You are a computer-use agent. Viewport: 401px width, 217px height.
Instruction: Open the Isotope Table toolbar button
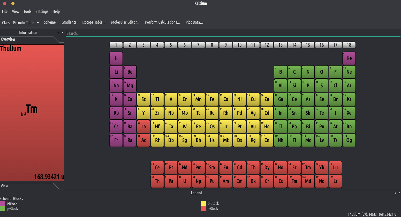(94, 22)
